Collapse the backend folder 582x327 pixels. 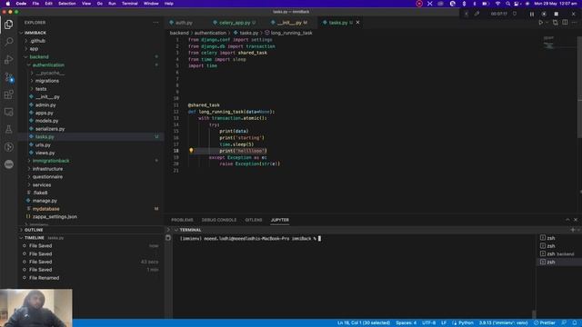coord(39,56)
